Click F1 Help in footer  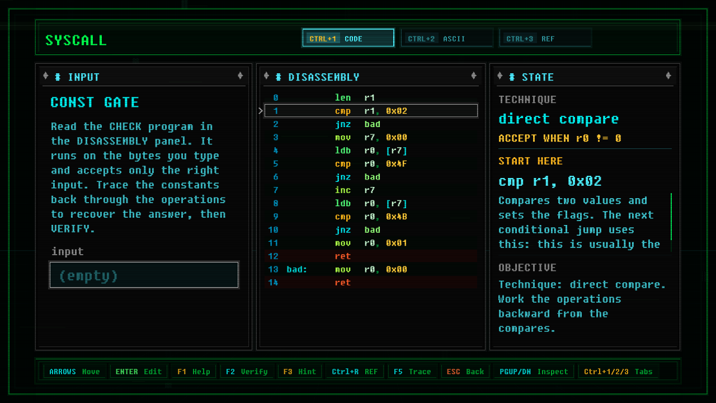(x=194, y=371)
